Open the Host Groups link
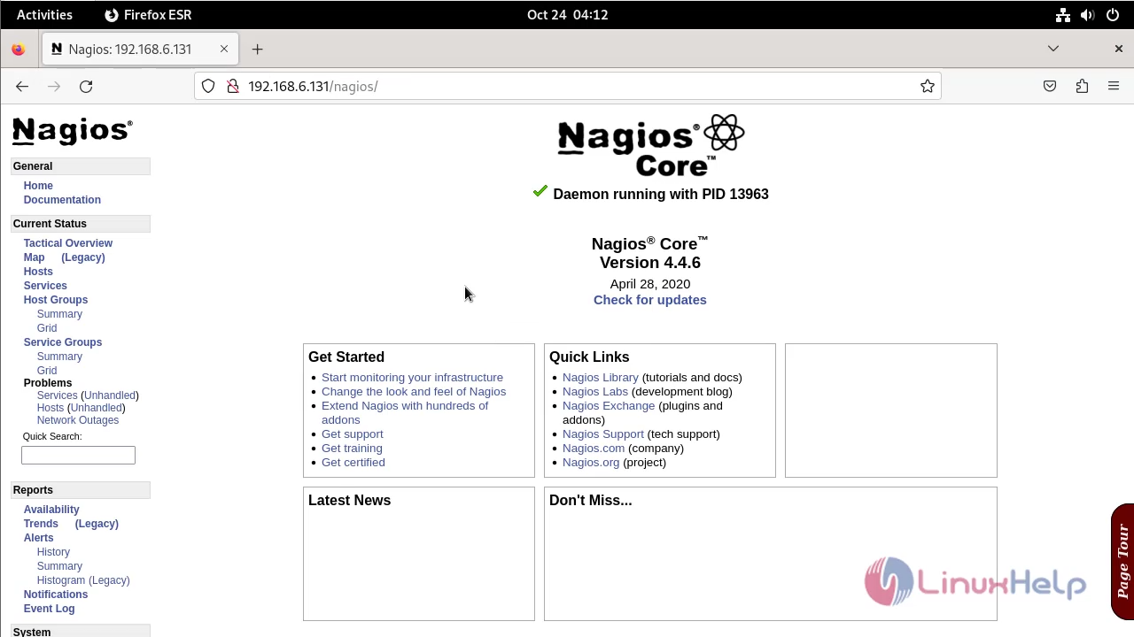The width and height of the screenshot is (1134, 637). pos(55,300)
